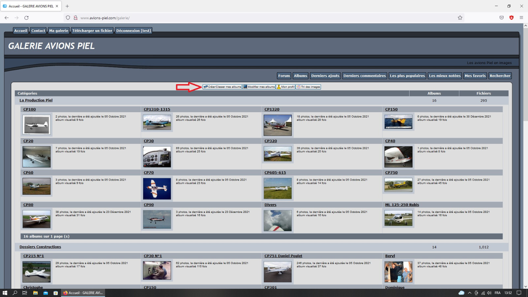Open the CP1320 album link
Screen dimensions: 528x297
(272, 109)
